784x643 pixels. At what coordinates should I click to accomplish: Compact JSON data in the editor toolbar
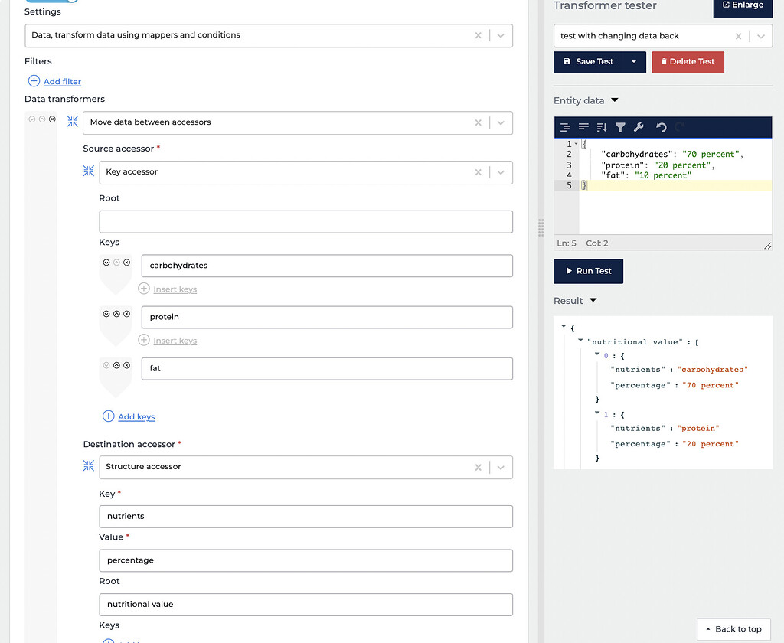click(583, 127)
